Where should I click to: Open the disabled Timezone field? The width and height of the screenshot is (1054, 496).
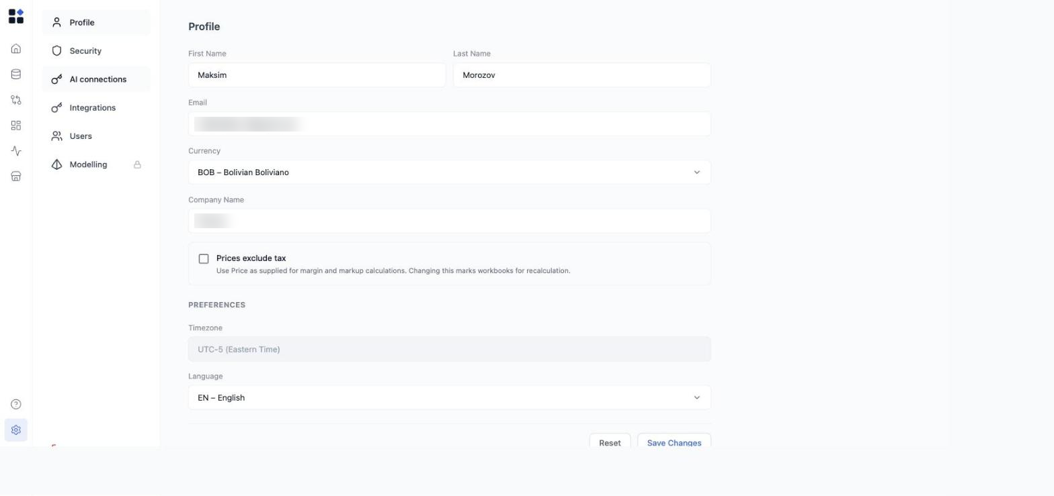[449, 350]
